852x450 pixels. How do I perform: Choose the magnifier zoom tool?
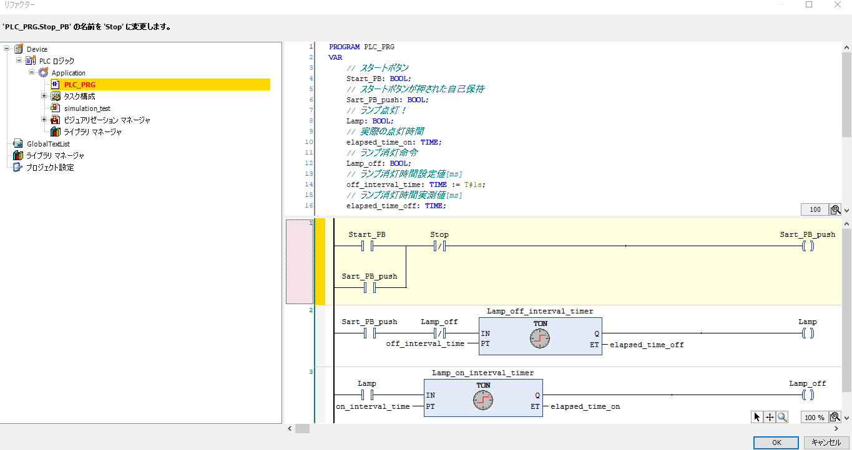tap(782, 417)
